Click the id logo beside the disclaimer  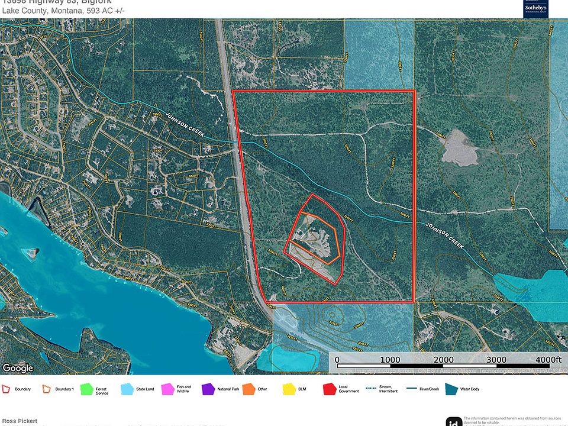453,421
